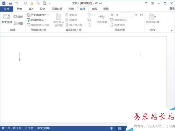Click the 问候语 button
The image size is (175, 131).
click(x=71, y=20)
